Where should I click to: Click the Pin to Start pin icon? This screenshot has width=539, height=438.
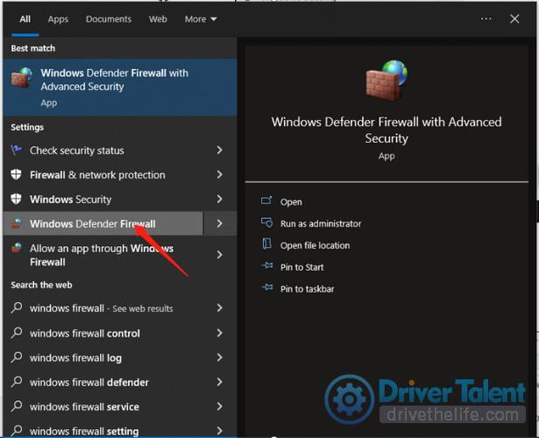pyautogui.click(x=267, y=265)
